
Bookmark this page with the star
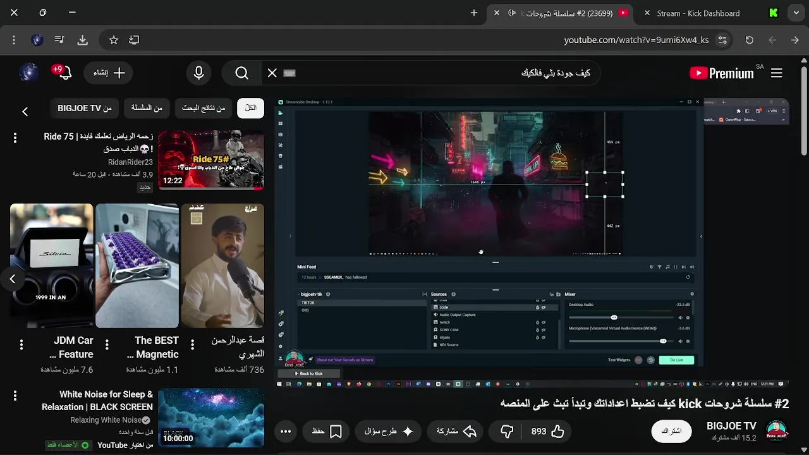click(x=114, y=40)
